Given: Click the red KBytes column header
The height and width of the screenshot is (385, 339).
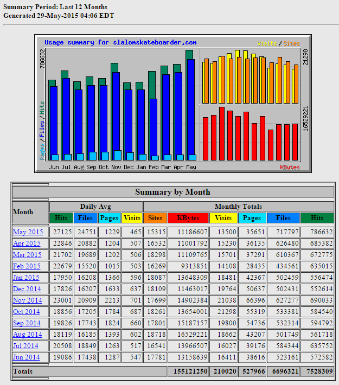Looking at the screenshot, I should (x=188, y=218).
